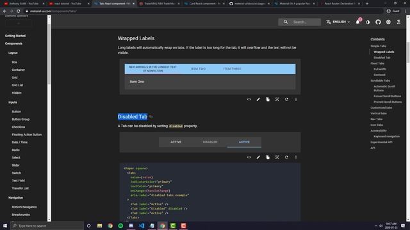This screenshot has width=410, height=230.
Task: Show hidden system tray icons
Action: tap(376, 226)
